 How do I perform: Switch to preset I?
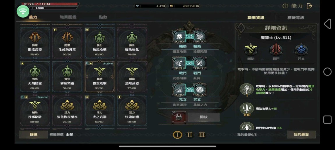coord(177,135)
